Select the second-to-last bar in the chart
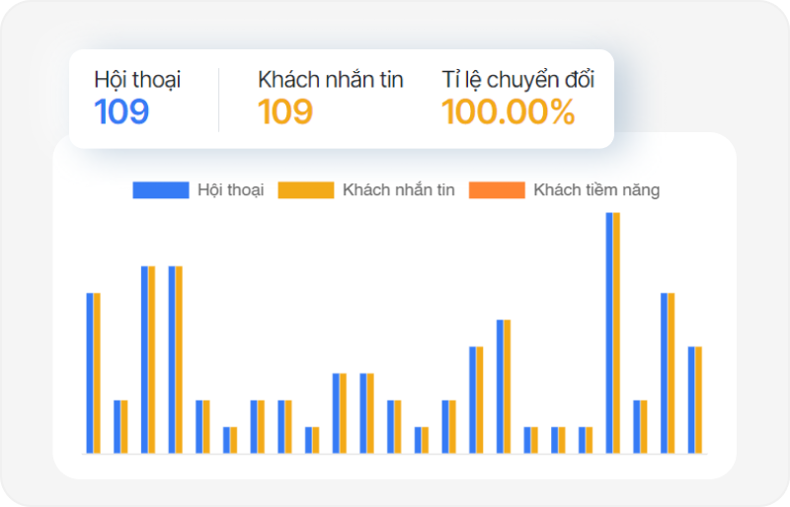 [x=668, y=373]
